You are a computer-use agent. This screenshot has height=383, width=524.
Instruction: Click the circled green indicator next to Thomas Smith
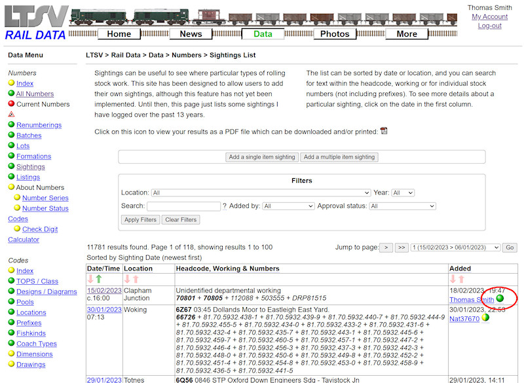click(498, 297)
